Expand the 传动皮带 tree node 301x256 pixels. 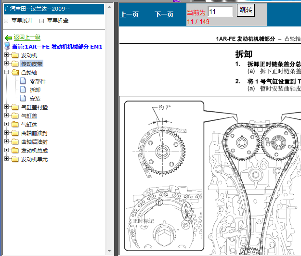7,64
